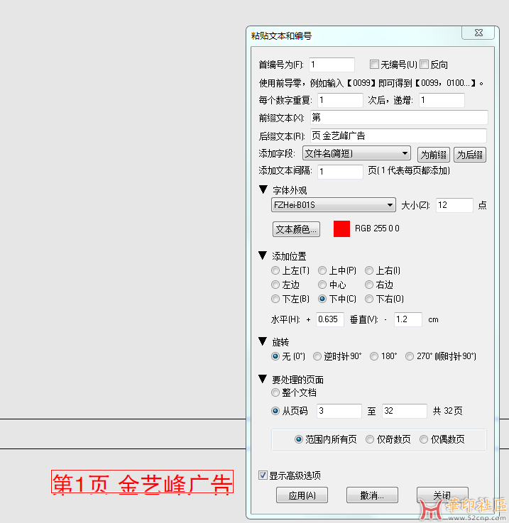Click the 应用(A) button
509x523 pixels.
tap(302, 495)
